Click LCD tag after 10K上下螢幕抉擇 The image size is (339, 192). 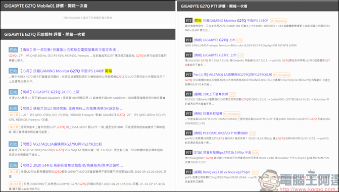coord(232,95)
